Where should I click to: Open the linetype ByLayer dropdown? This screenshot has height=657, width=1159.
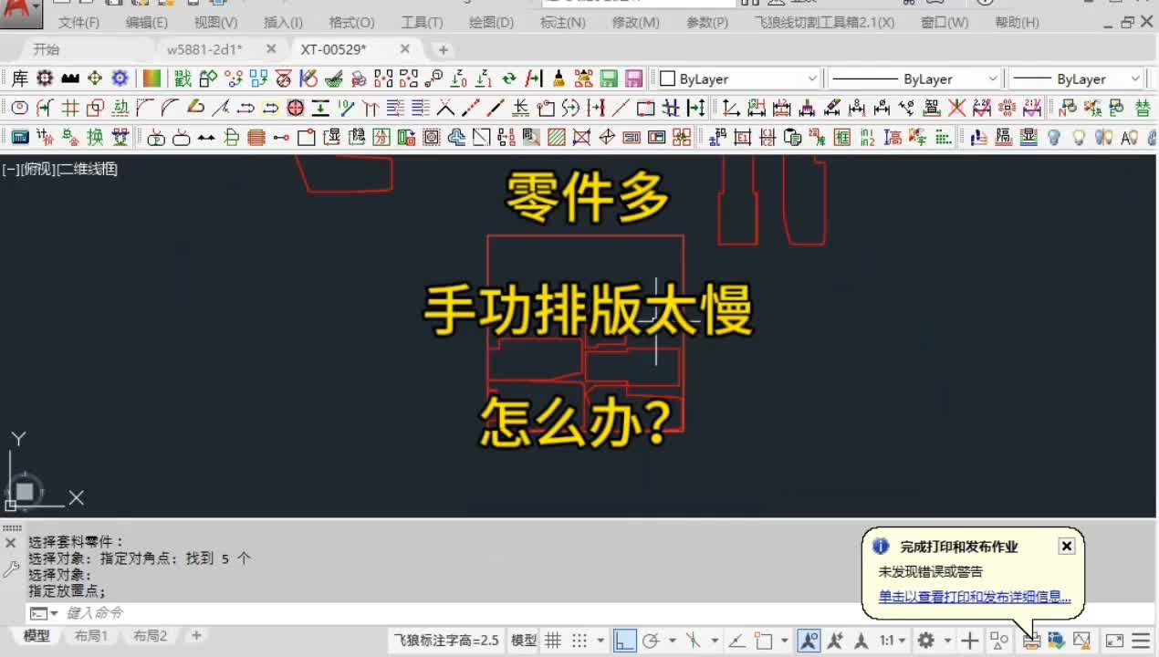click(993, 78)
